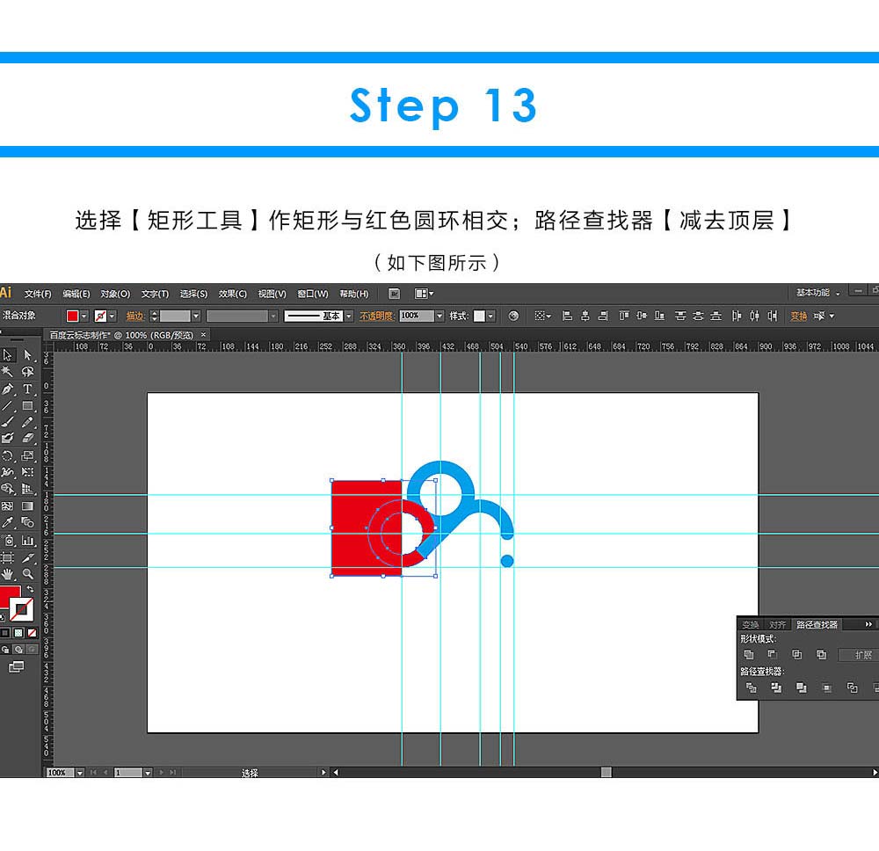
Task: Click Minus Front in Pathfinder shape modes
Action: tap(773, 654)
